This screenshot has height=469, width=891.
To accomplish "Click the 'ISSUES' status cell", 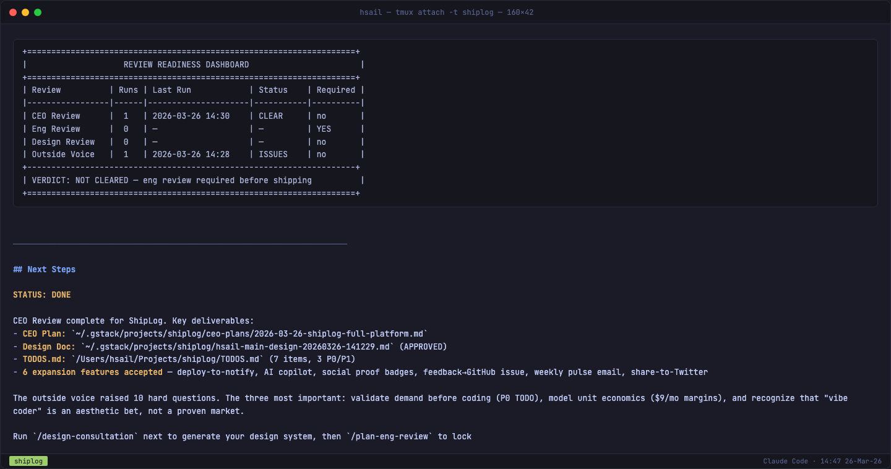I will pos(273,154).
